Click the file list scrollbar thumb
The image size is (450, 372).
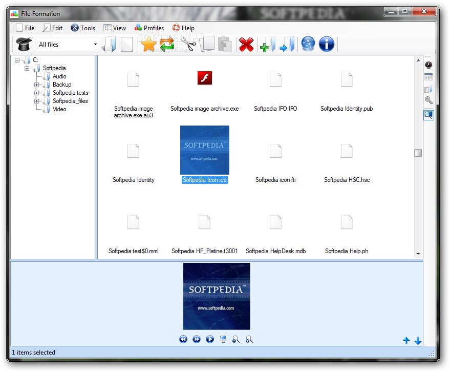(418, 153)
